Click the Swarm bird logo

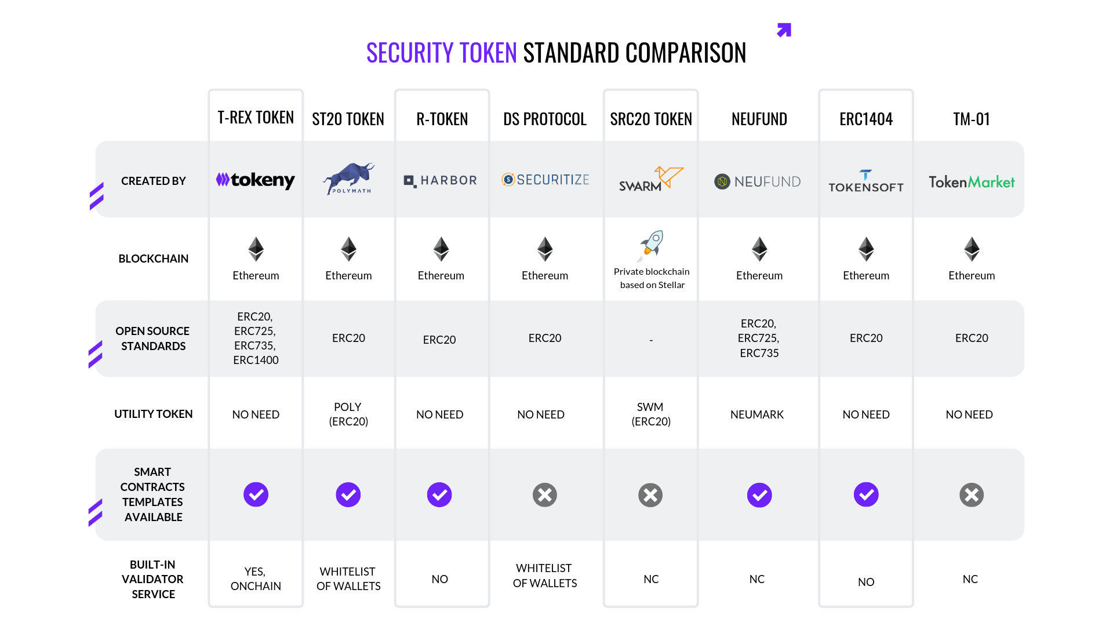651,179
